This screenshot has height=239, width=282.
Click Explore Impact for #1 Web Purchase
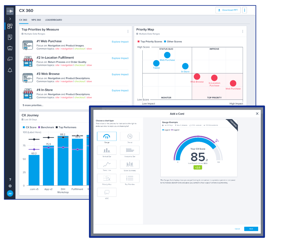point(120,42)
